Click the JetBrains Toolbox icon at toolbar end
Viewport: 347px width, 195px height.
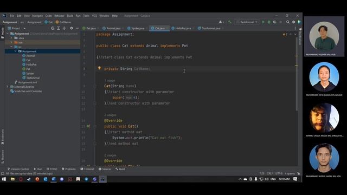pyautogui.click(x=299, y=22)
